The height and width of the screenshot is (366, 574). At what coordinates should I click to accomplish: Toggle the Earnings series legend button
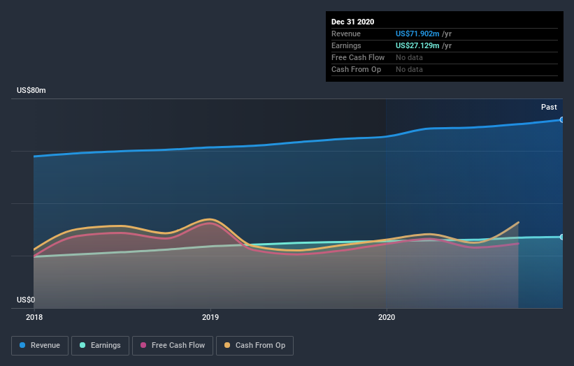pos(100,346)
